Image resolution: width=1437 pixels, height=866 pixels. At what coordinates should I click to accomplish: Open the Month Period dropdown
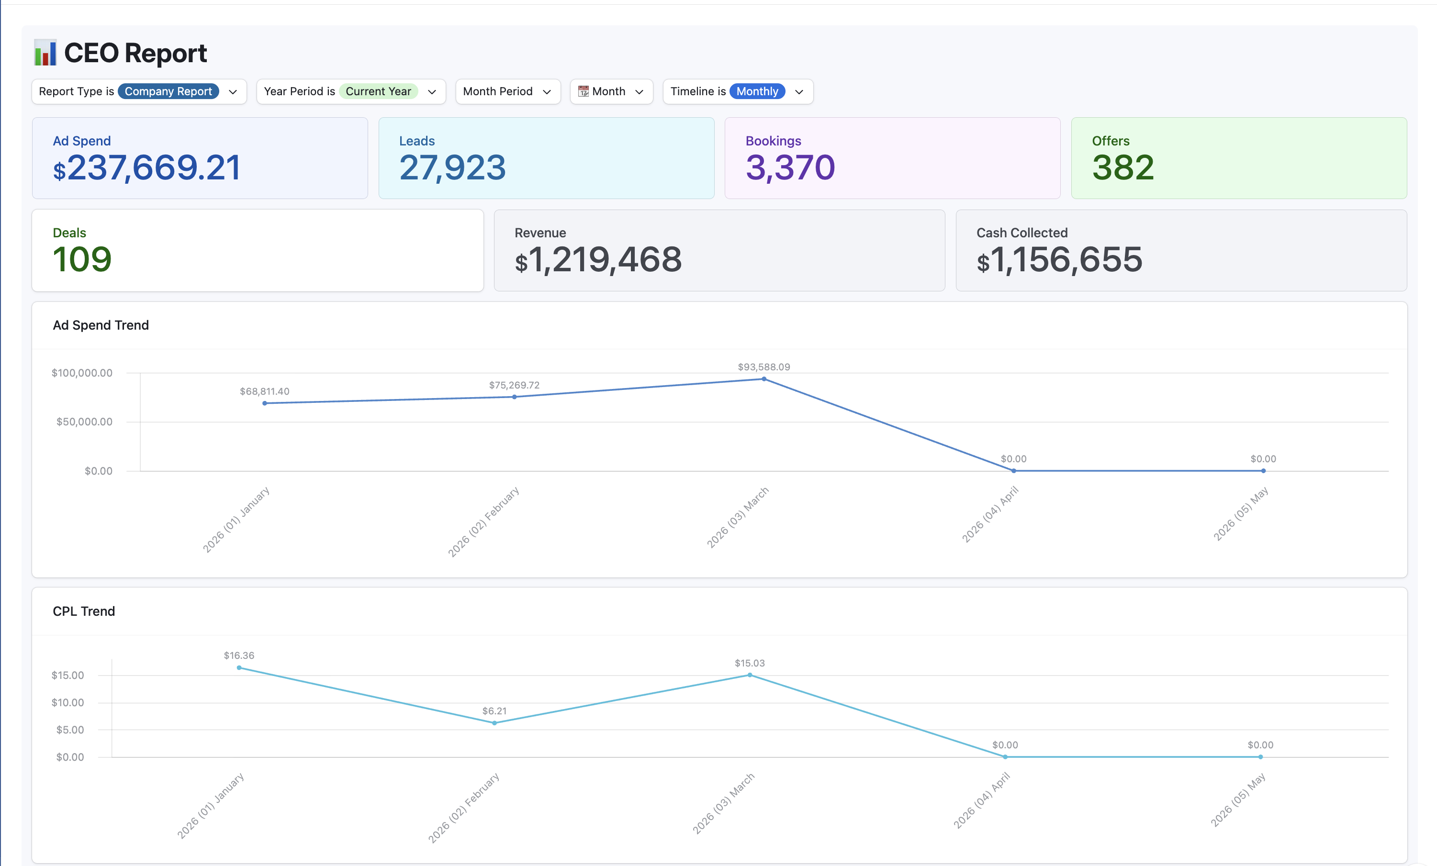(508, 91)
